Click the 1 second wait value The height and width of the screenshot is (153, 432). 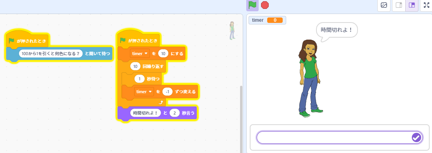(140, 79)
